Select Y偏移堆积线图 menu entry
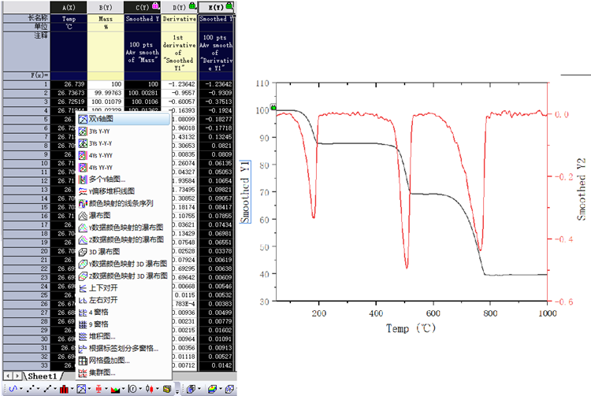591x396 pixels. point(124,191)
